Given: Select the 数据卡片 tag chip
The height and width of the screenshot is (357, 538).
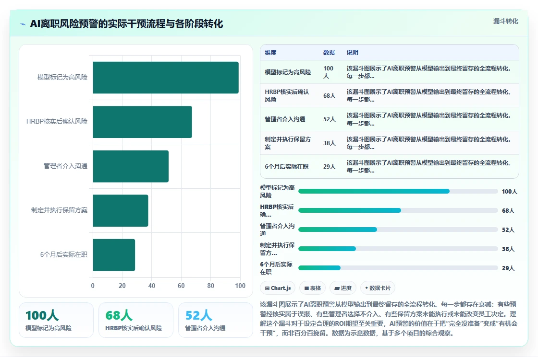Looking at the screenshot, I should tap(378, 288).
